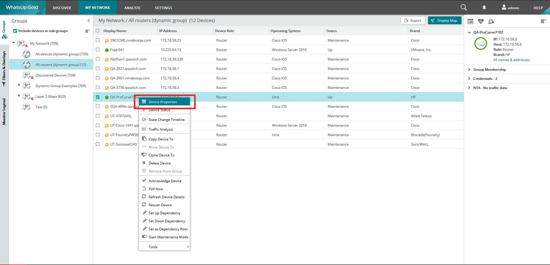This screenshot has width=550, height=265.
Task: Select the header checkbox above device list
Action: [98, 30]
